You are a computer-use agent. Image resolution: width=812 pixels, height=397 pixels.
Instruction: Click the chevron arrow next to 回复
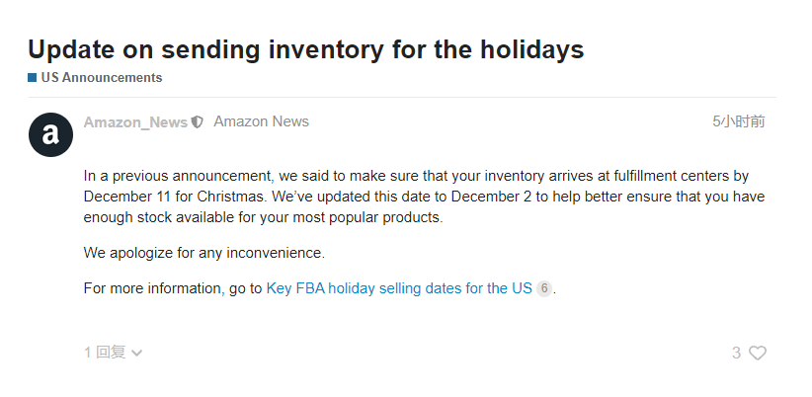(x=137, y=353)
